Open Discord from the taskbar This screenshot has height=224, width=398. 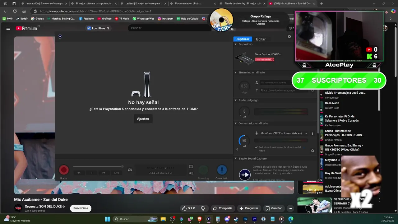pyautogui.click(x=227, y=219)
